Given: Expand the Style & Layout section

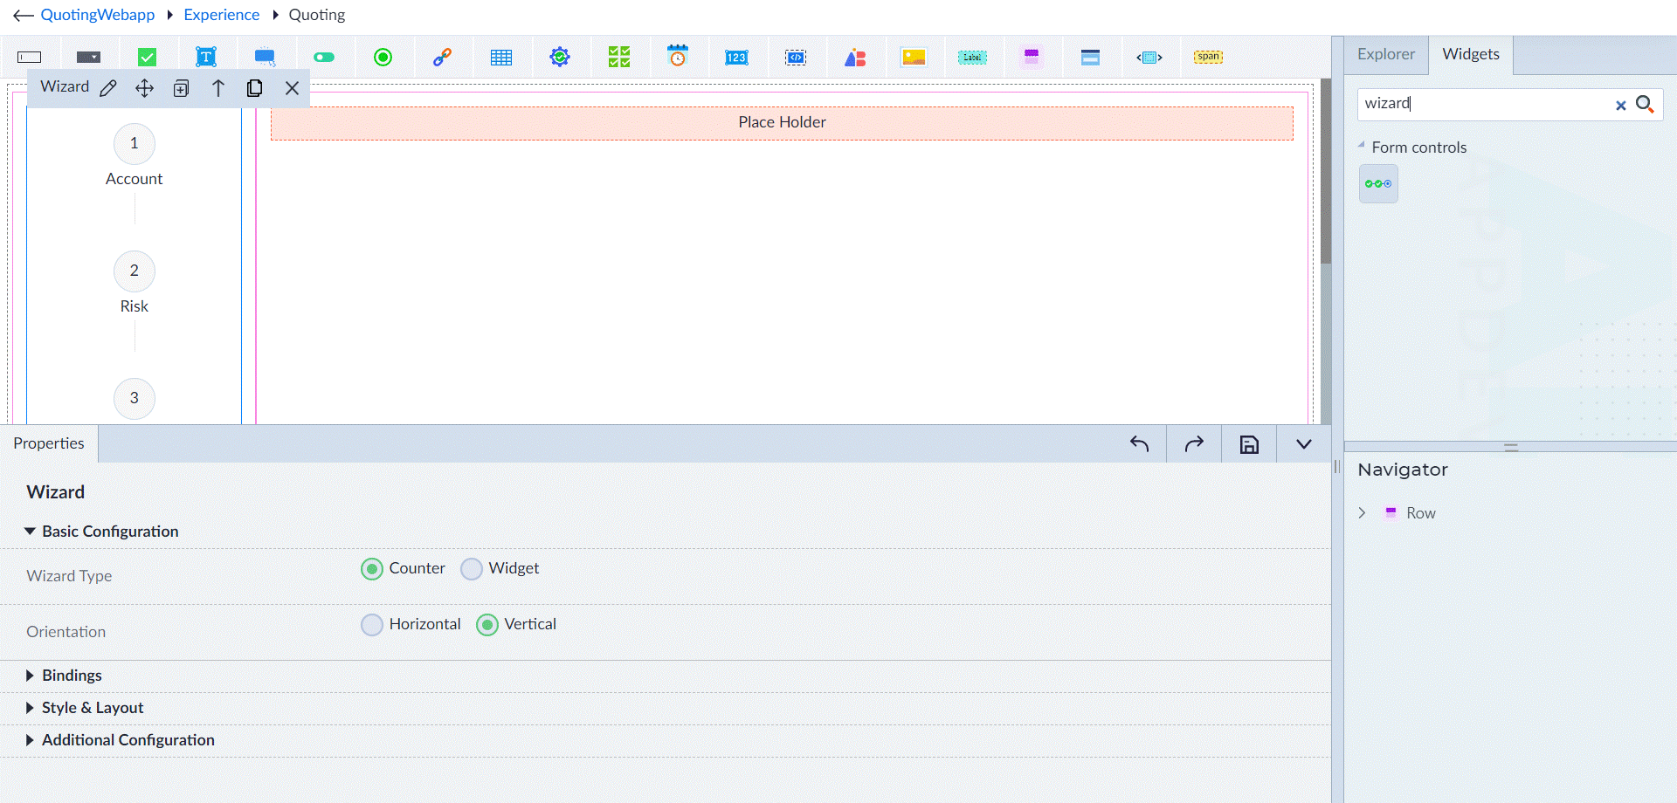Looking at the screenshot, I should [x=30, y=708].
